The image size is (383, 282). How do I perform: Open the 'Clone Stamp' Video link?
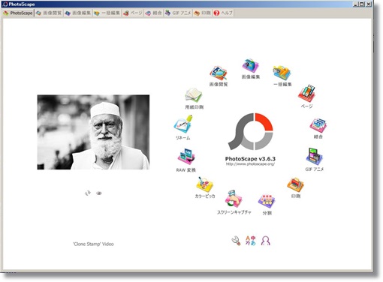point(93,244)
